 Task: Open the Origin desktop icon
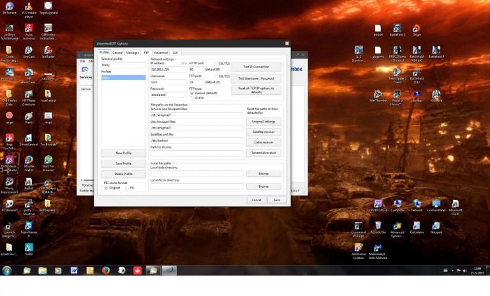tap(417, 28)
